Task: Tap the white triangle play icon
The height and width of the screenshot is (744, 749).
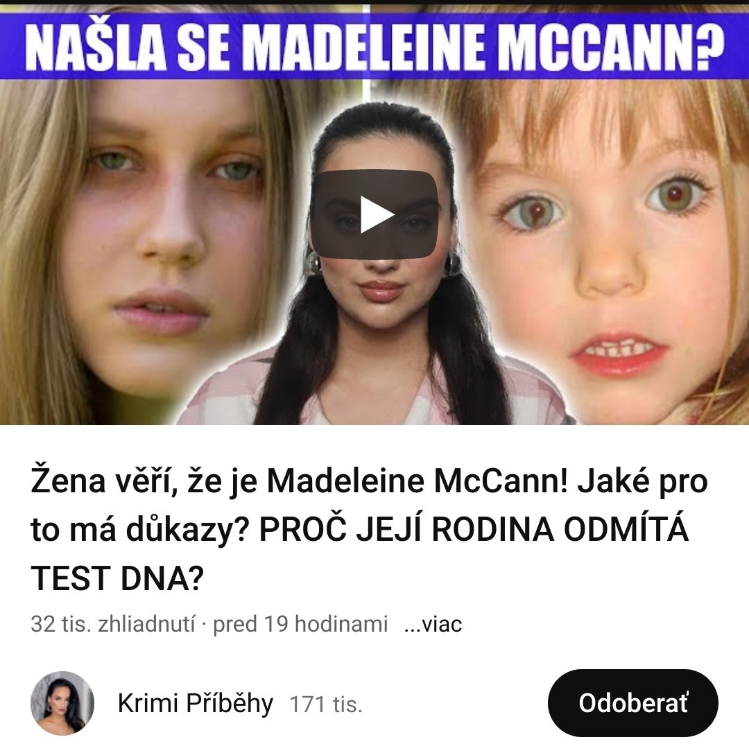Action: [x=377, y=214]
